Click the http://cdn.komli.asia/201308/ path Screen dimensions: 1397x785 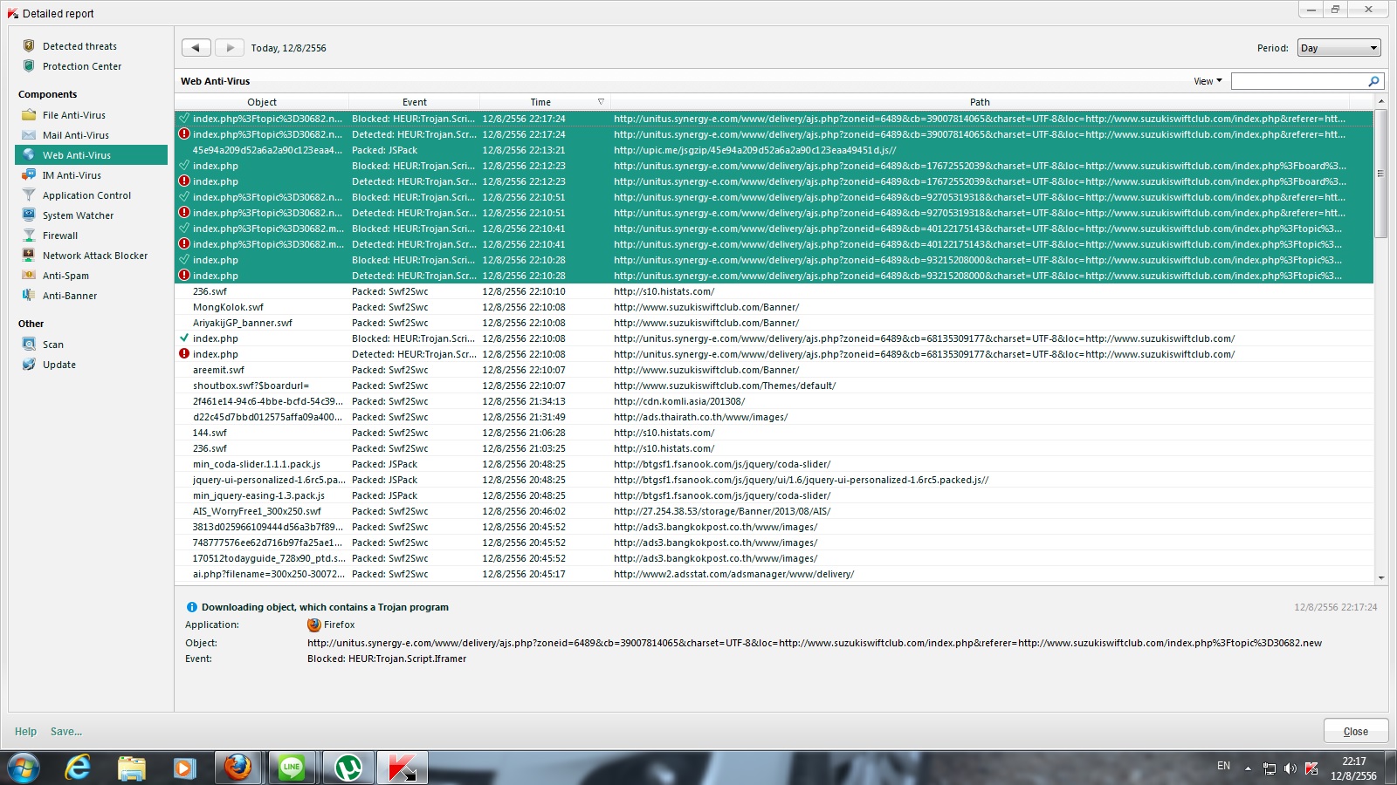(x=679, y=401)
